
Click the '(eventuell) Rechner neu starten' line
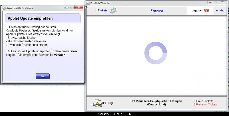(27, 45)
